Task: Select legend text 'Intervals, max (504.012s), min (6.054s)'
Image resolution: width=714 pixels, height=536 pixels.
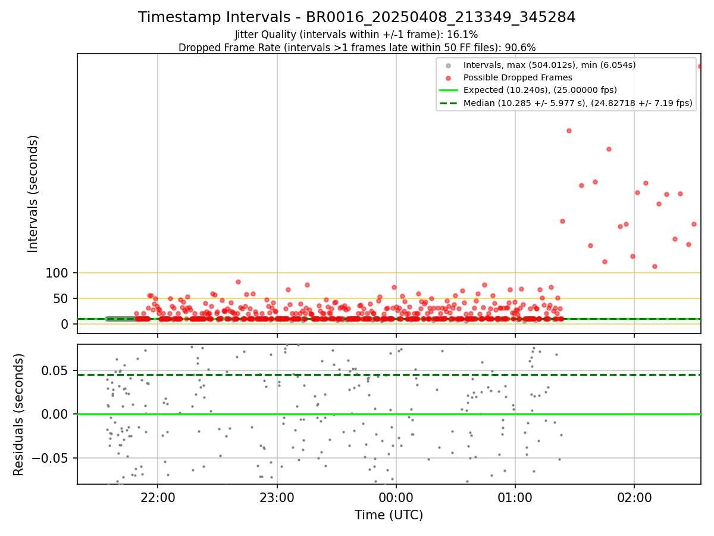Action: (x=550, y=65)
